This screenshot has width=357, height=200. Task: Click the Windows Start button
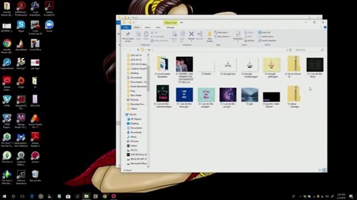pyautogui.click(x=4, y=196)
